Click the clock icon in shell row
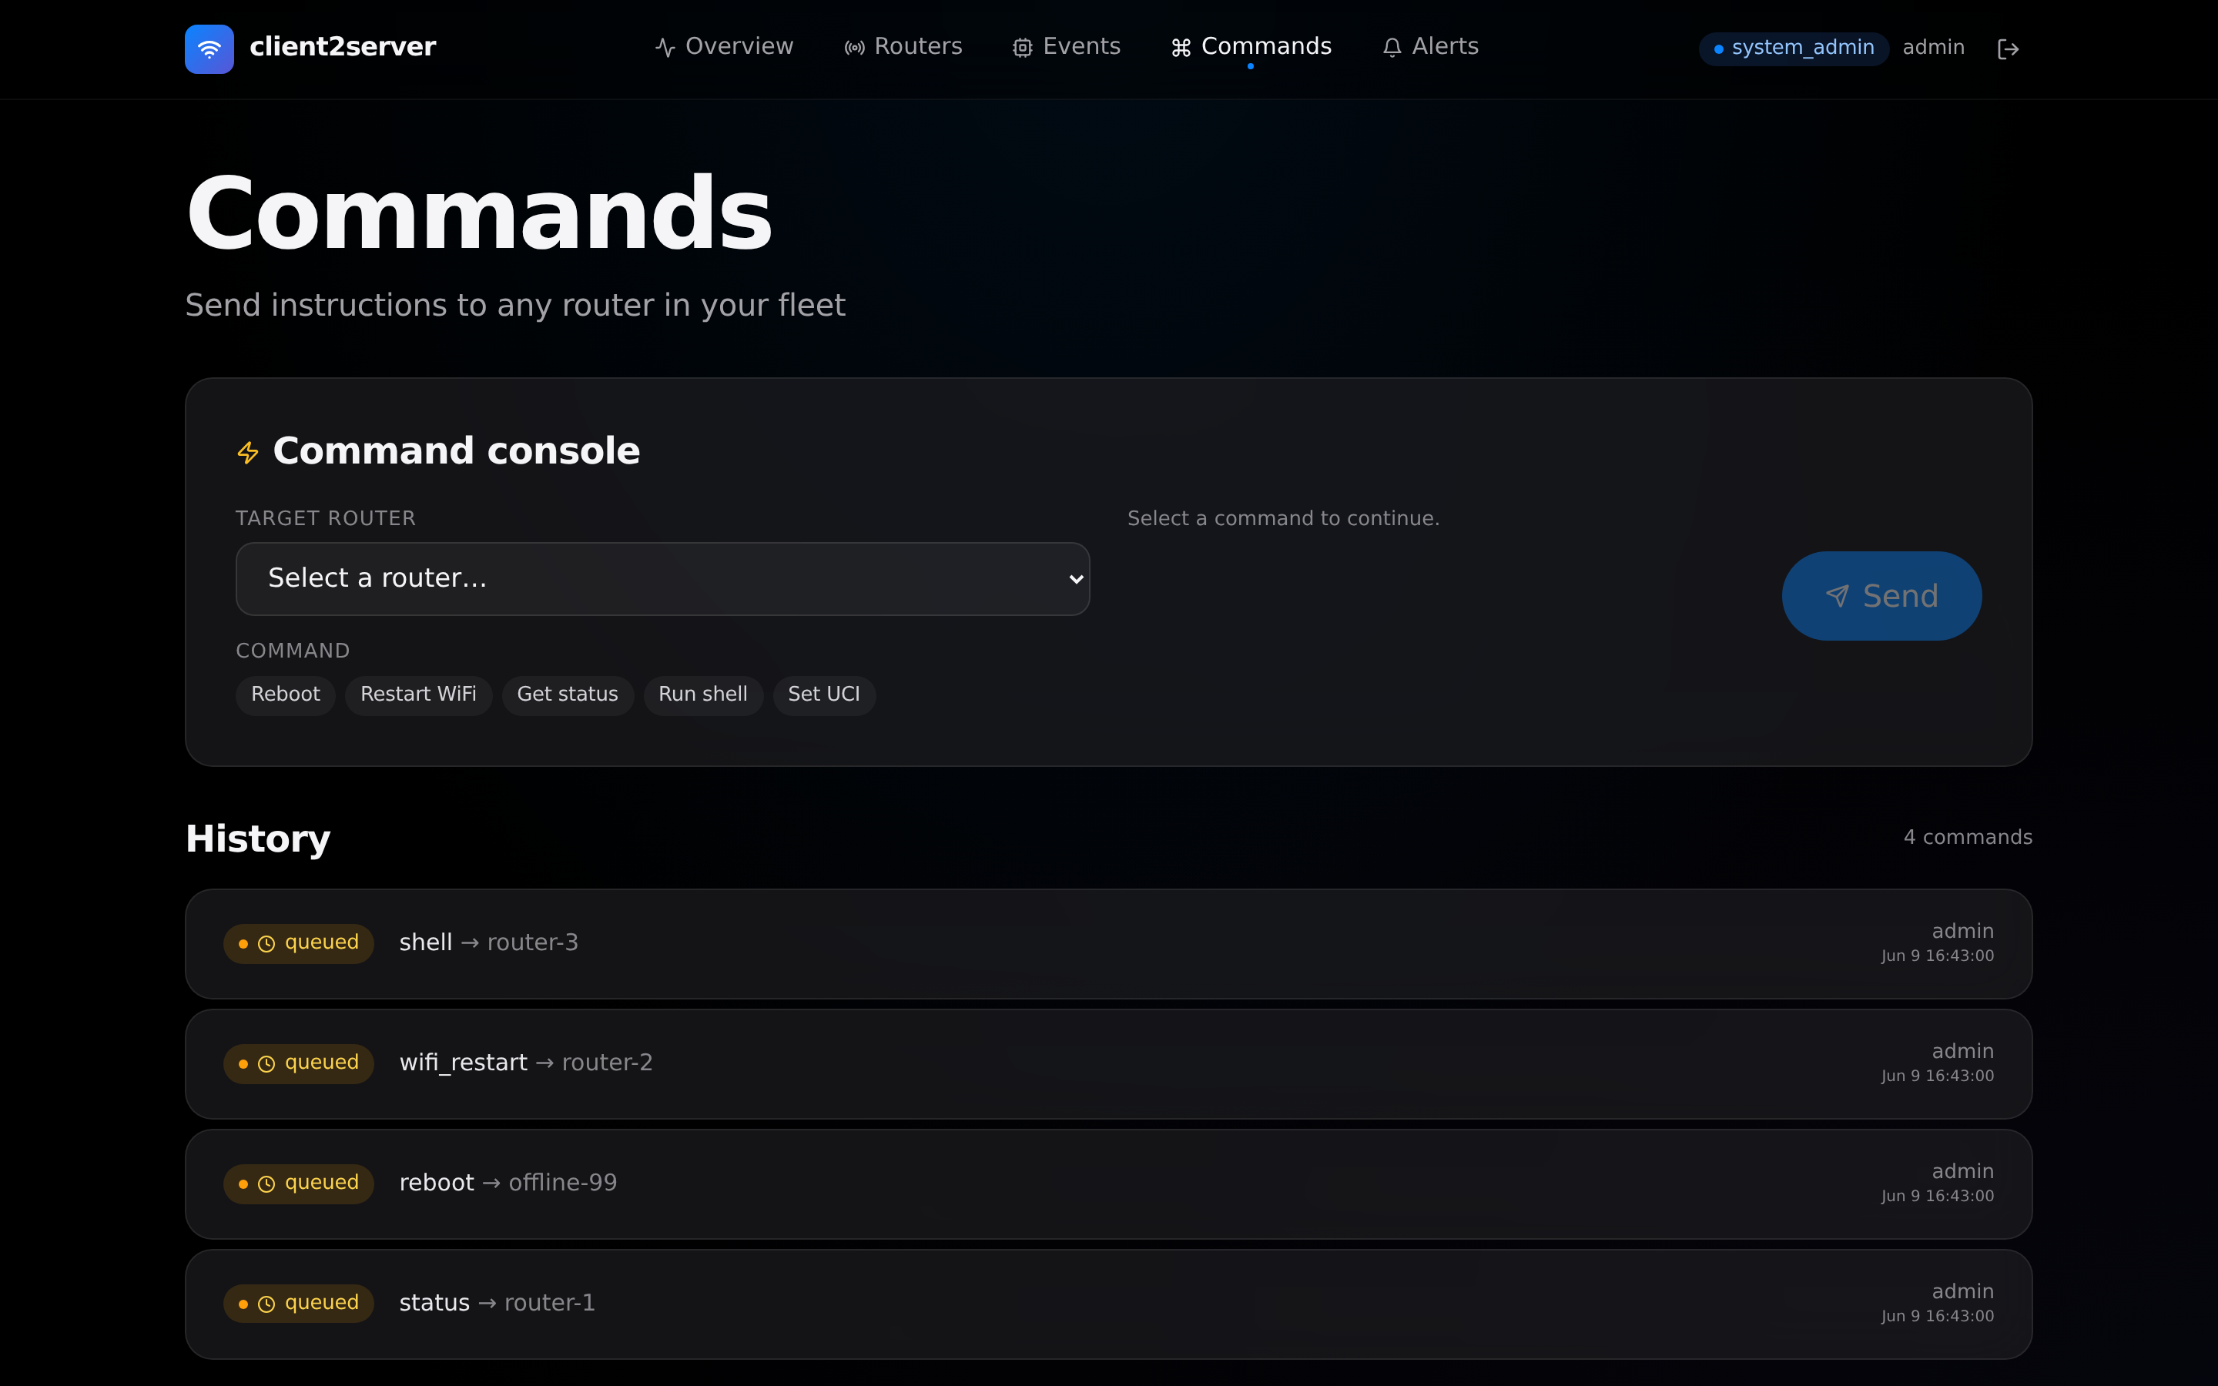This screenshot has width=2218, height=1386. 266,944
